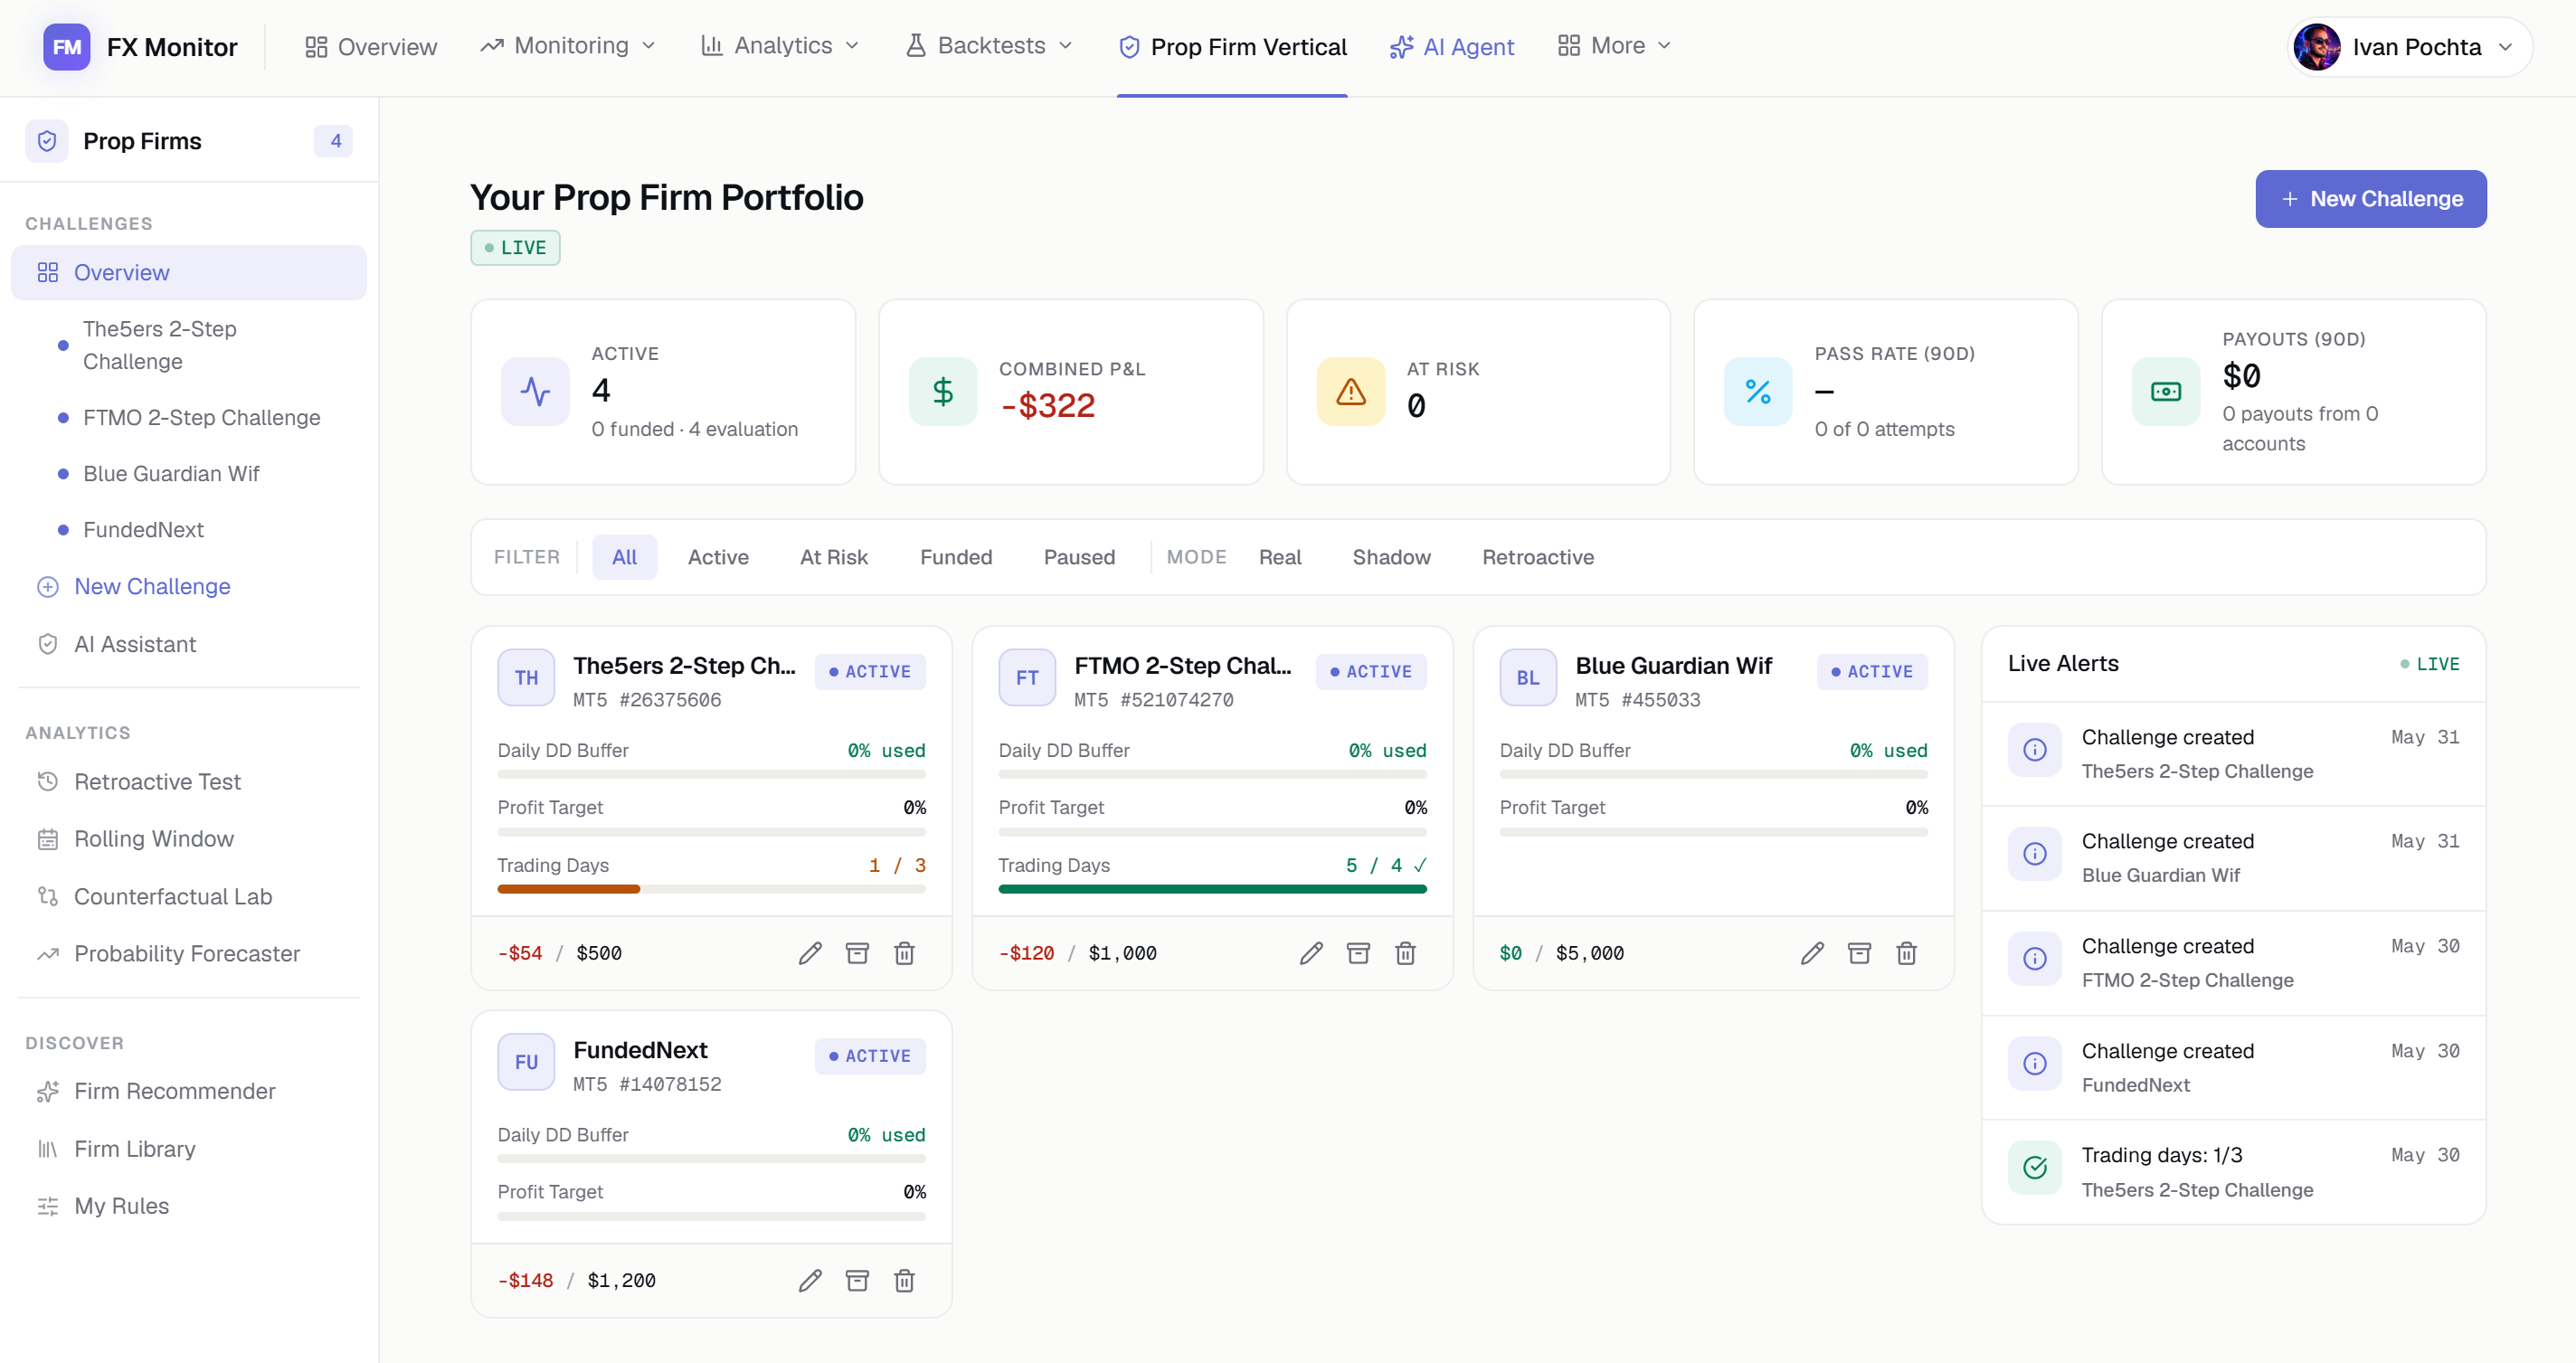The height and width of the screenshot is (1363, 2576).
Task: Click the At Risk warning triangle icon
Action: point(1351,391)
